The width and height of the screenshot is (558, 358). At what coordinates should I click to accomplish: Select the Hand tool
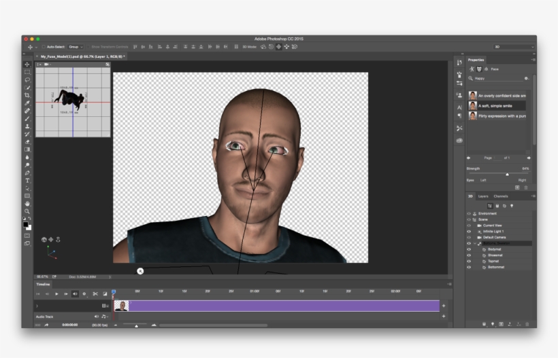coord(27,204)
